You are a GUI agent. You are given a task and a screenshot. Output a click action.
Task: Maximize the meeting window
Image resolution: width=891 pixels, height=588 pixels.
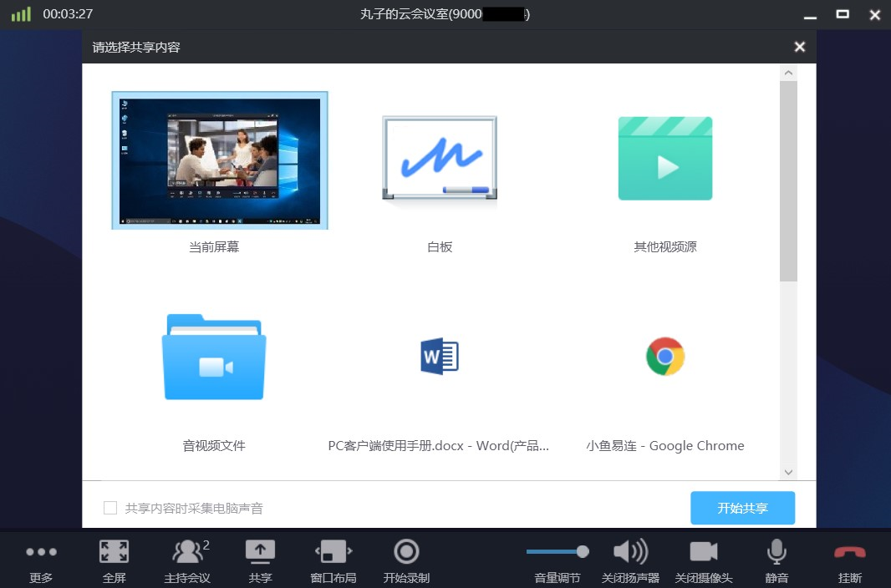(x=843, y=14)
